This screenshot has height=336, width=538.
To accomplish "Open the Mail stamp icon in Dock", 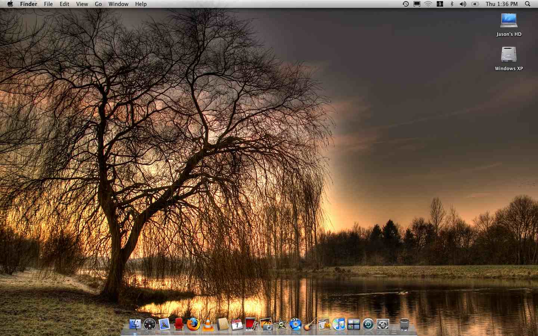I will (x=164, y=324).
